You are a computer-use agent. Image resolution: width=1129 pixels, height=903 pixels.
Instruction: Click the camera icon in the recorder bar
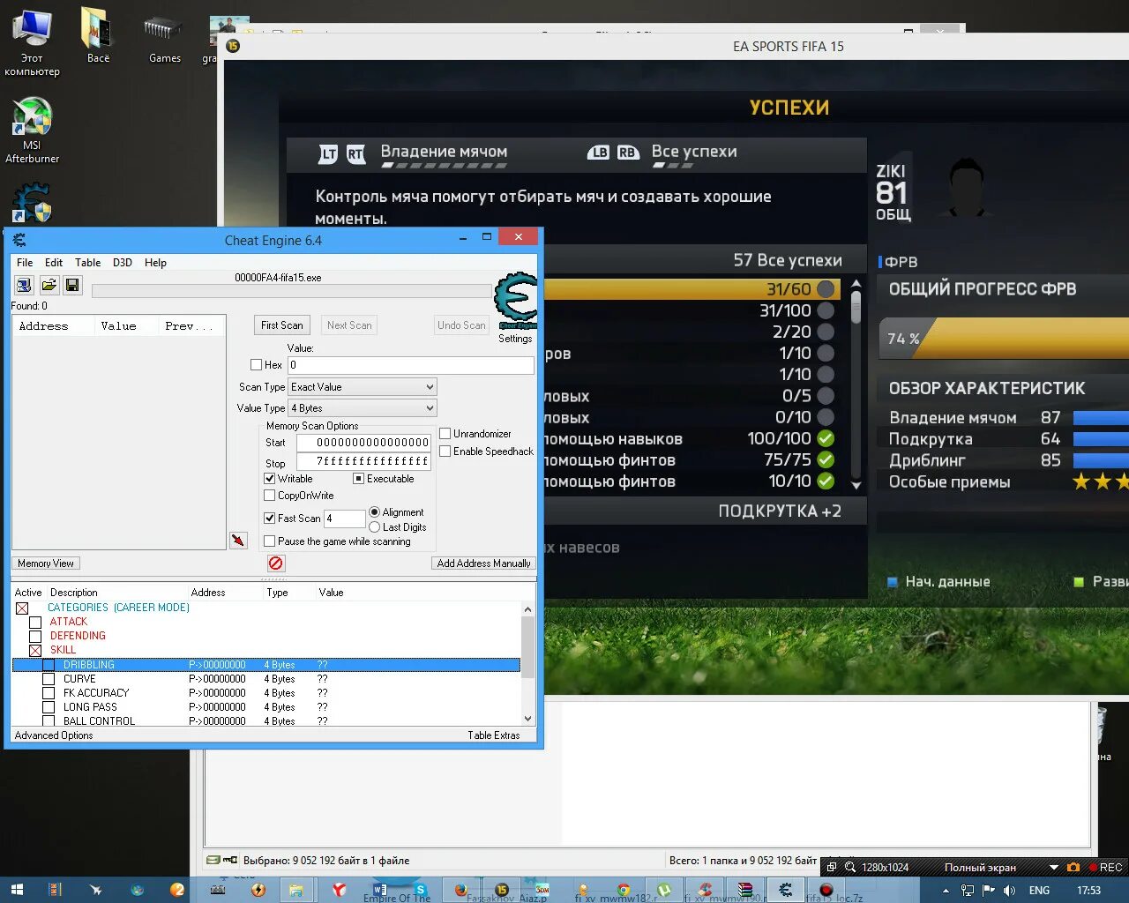coord(1073,868)
